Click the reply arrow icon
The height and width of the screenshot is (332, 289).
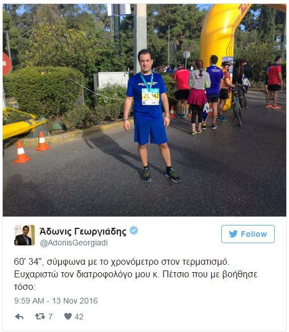point(19,317)
